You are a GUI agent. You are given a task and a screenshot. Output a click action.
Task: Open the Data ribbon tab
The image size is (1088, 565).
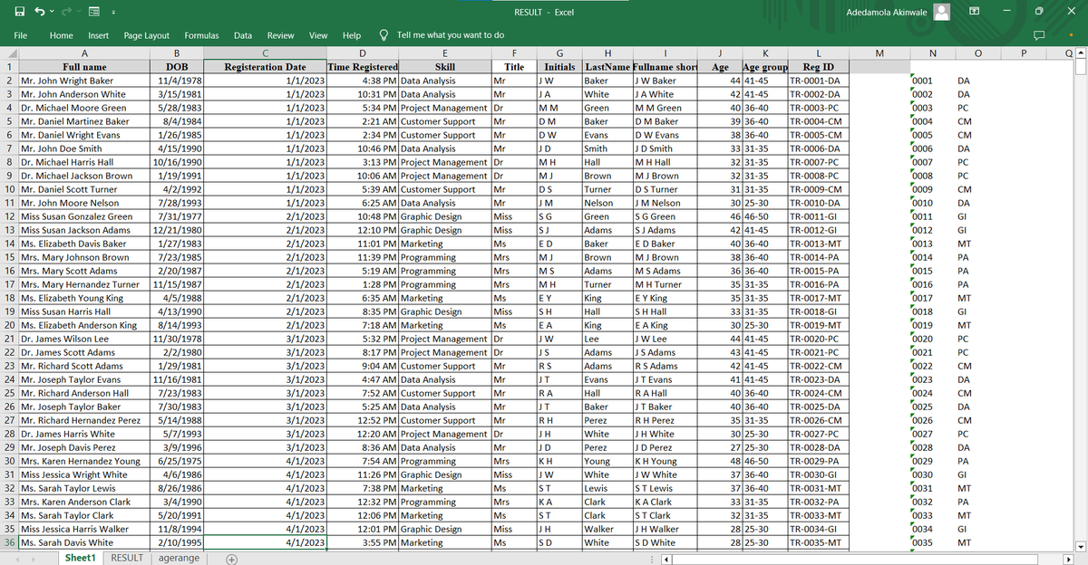click(x=243, y=35)
